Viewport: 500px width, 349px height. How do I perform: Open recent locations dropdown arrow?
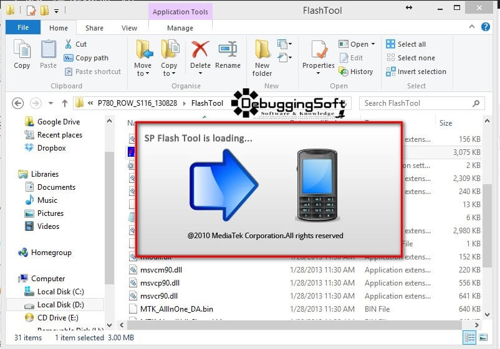pyautogui.click(x=50, y=103)
